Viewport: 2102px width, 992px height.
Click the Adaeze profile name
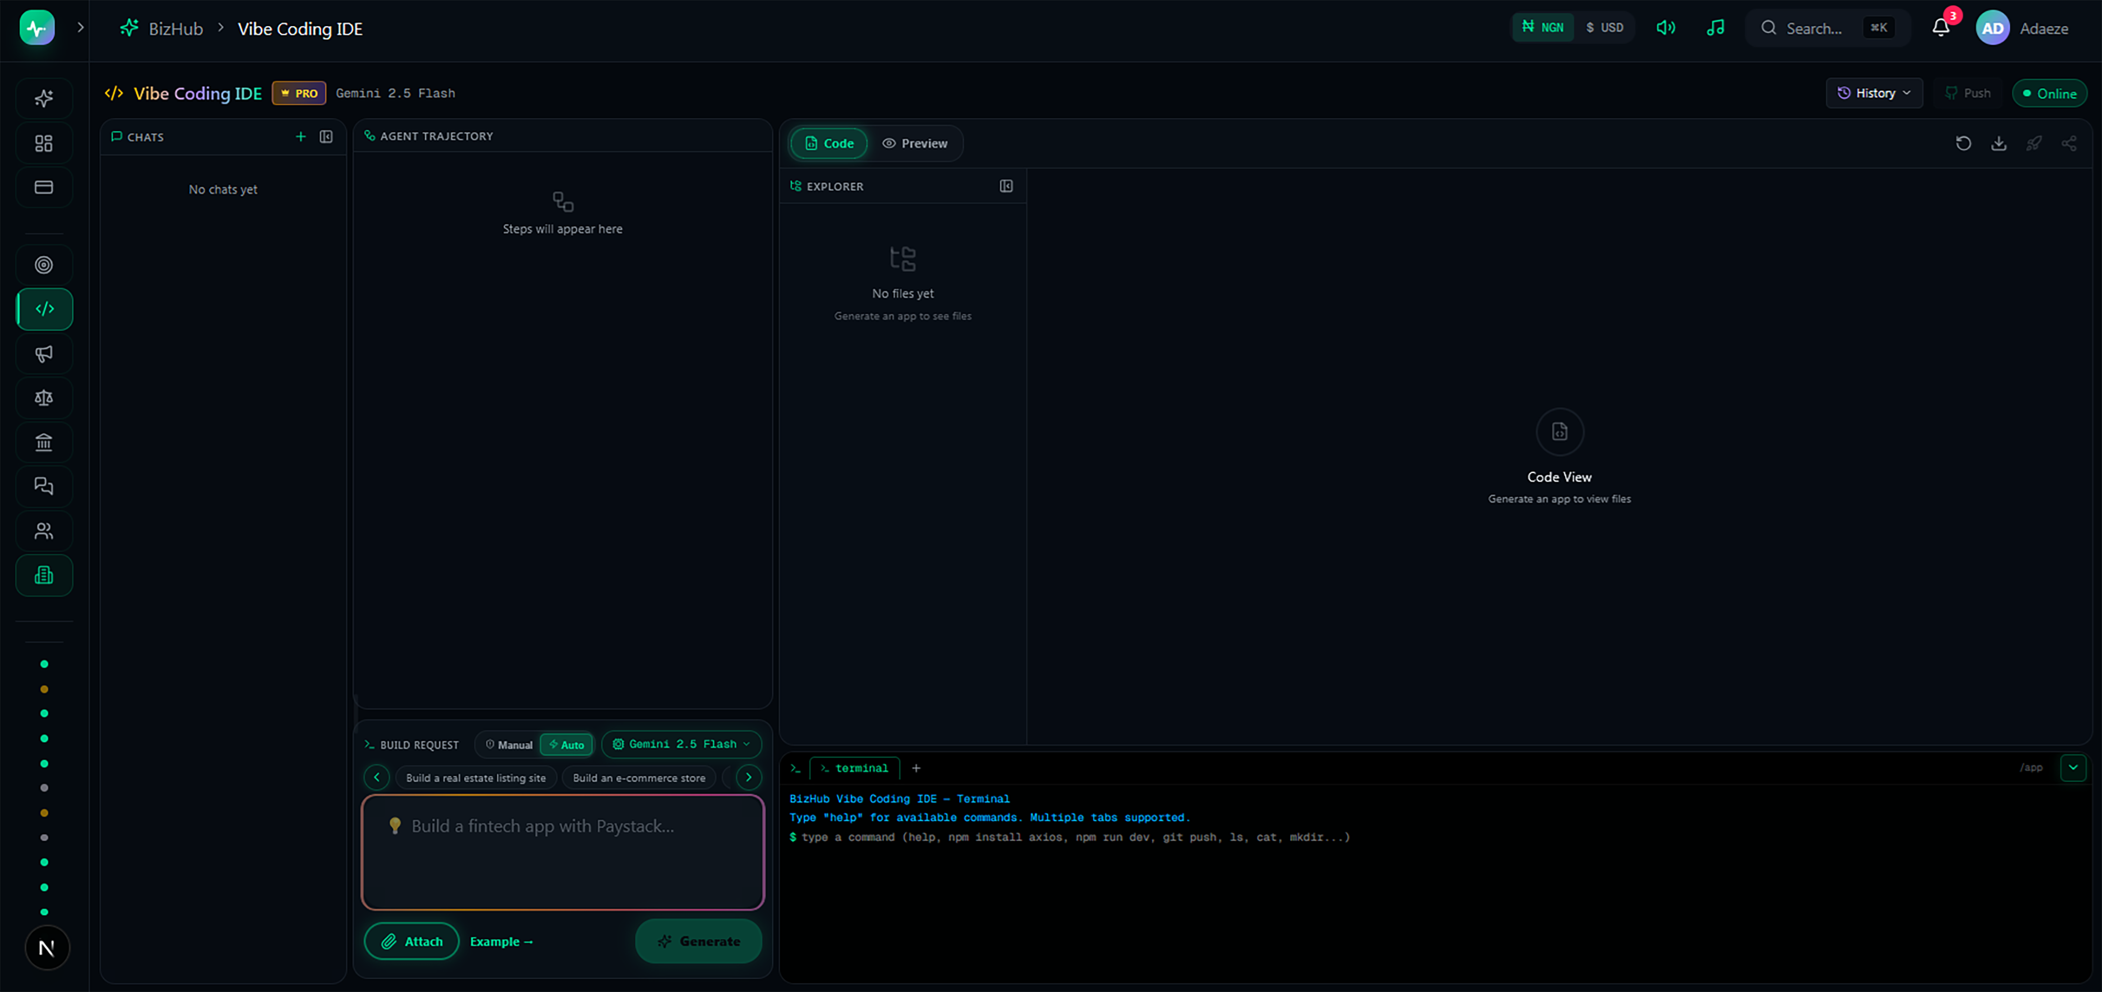pos(2043,28)
